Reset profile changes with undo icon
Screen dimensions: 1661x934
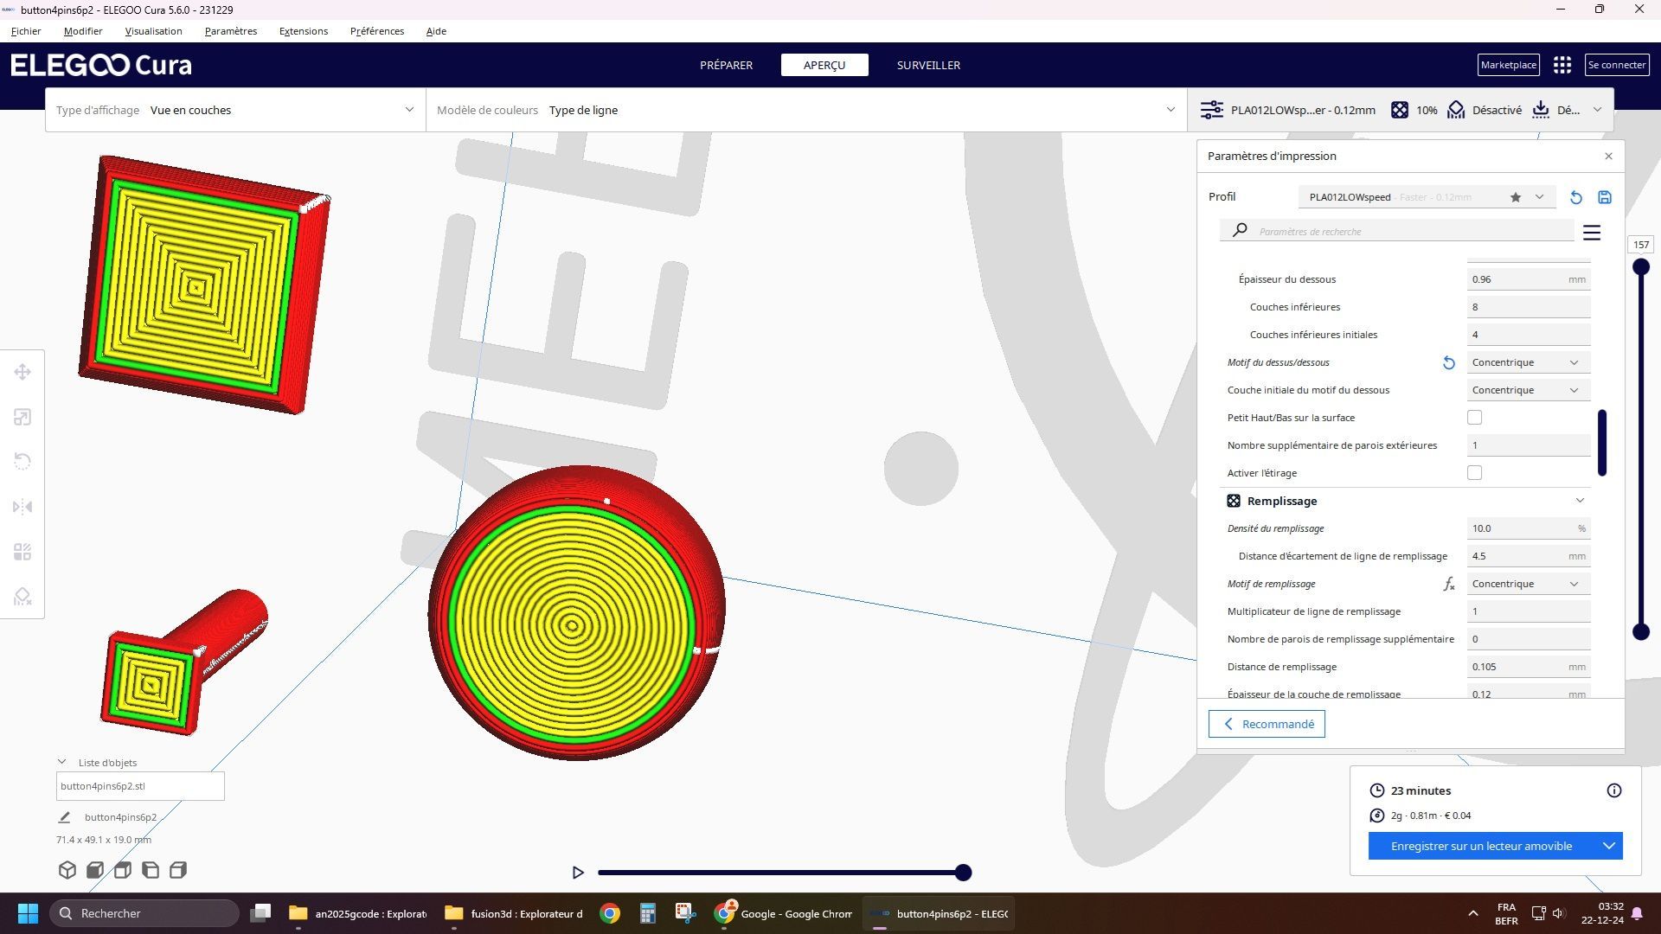1575,197
